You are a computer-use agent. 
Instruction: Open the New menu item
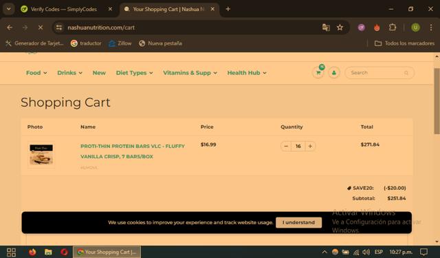click(x=99, y=73)
